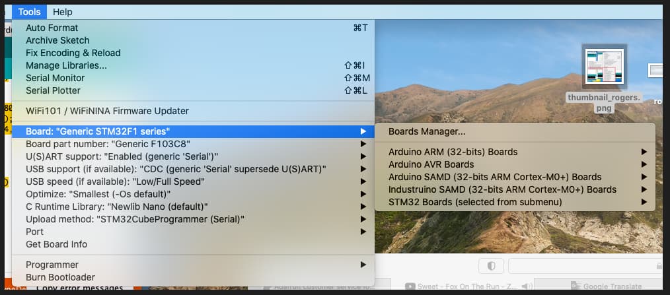The image size is (670, 295).
Task: Select Board: Generic STM32F1 series entry
Action: (193, 131)
